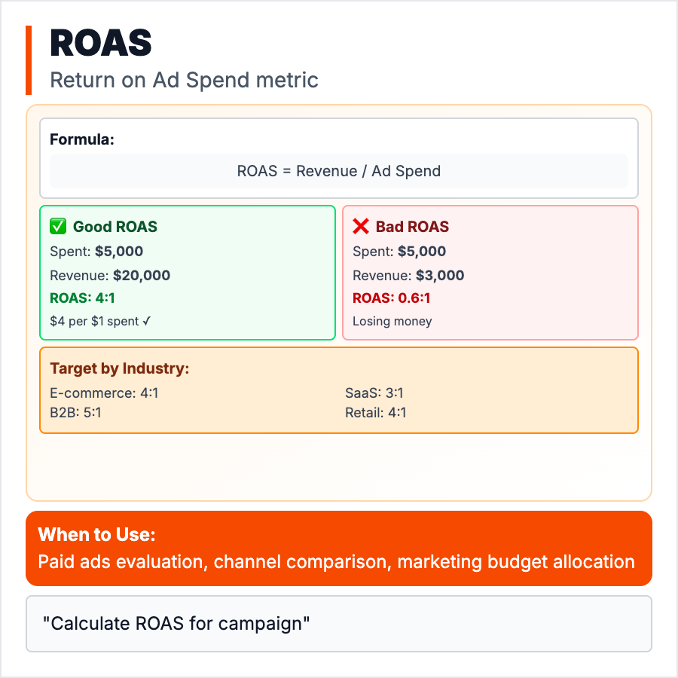The width and height of the screenshot is (678, 678).
Task: Choose the E-commerce: 4:1 target
Action: [x=104, y=393]
